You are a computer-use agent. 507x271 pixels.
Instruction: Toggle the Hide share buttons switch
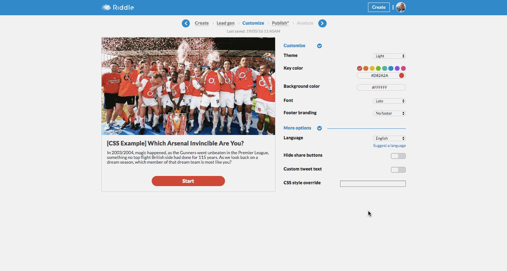(398, 156)
